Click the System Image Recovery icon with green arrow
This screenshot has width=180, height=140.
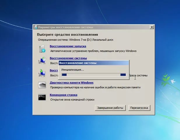pos(42,73)
